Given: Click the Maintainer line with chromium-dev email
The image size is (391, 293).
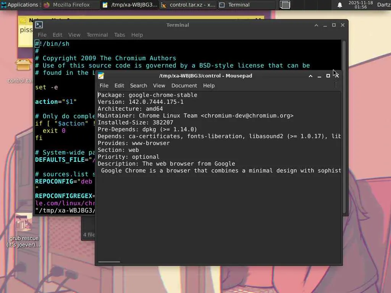Looking at the screenshot, I should click(195, 116).
